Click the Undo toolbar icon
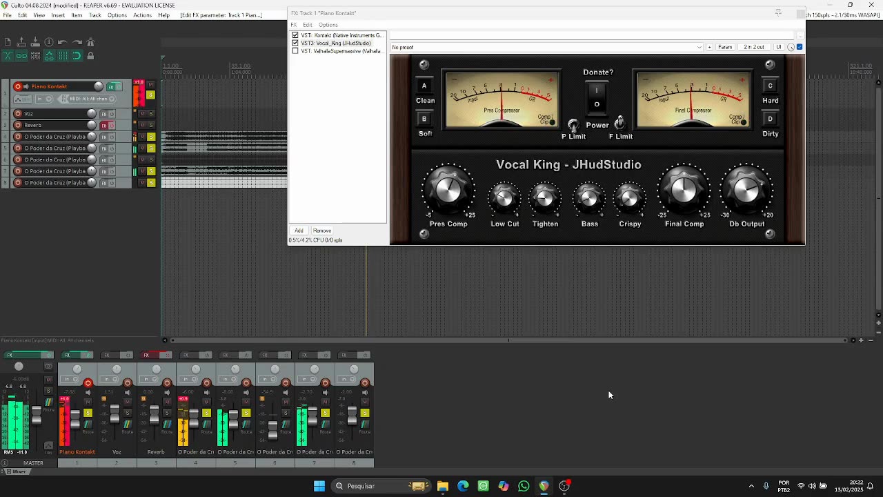This screenshot has width=883, height=497. click(63, 42)
